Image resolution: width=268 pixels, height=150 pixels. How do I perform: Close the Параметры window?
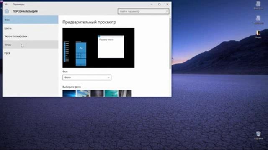coord(167,4)
